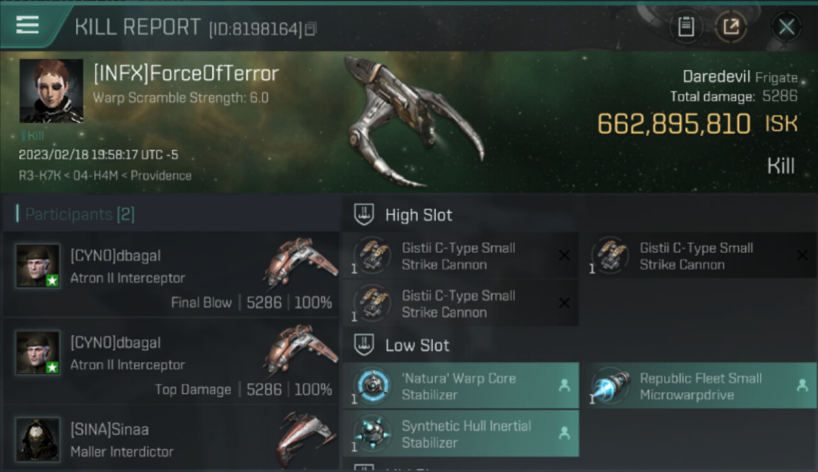Open the hamburger menu

[27, 25]
